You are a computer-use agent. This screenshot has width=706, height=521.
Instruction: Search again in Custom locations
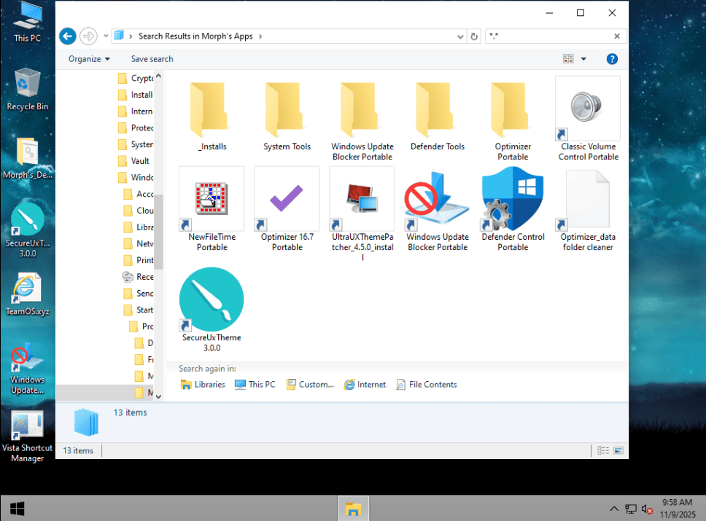311,385
